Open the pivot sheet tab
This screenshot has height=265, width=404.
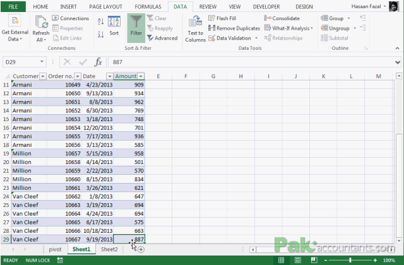click(55, 249)
